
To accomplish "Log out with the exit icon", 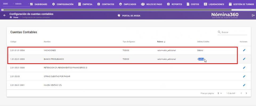I will pos(253,15).
